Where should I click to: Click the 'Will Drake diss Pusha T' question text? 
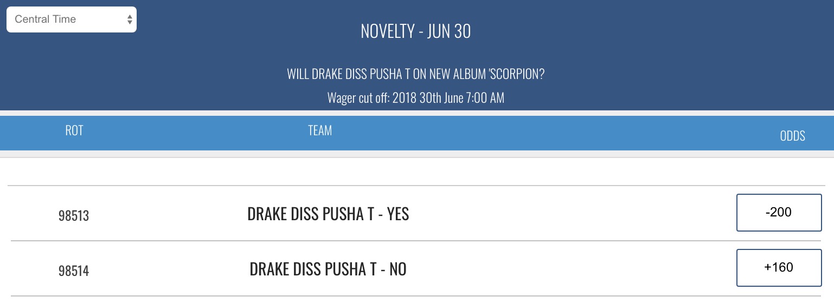pyautogui.click(x=416, y=74)
